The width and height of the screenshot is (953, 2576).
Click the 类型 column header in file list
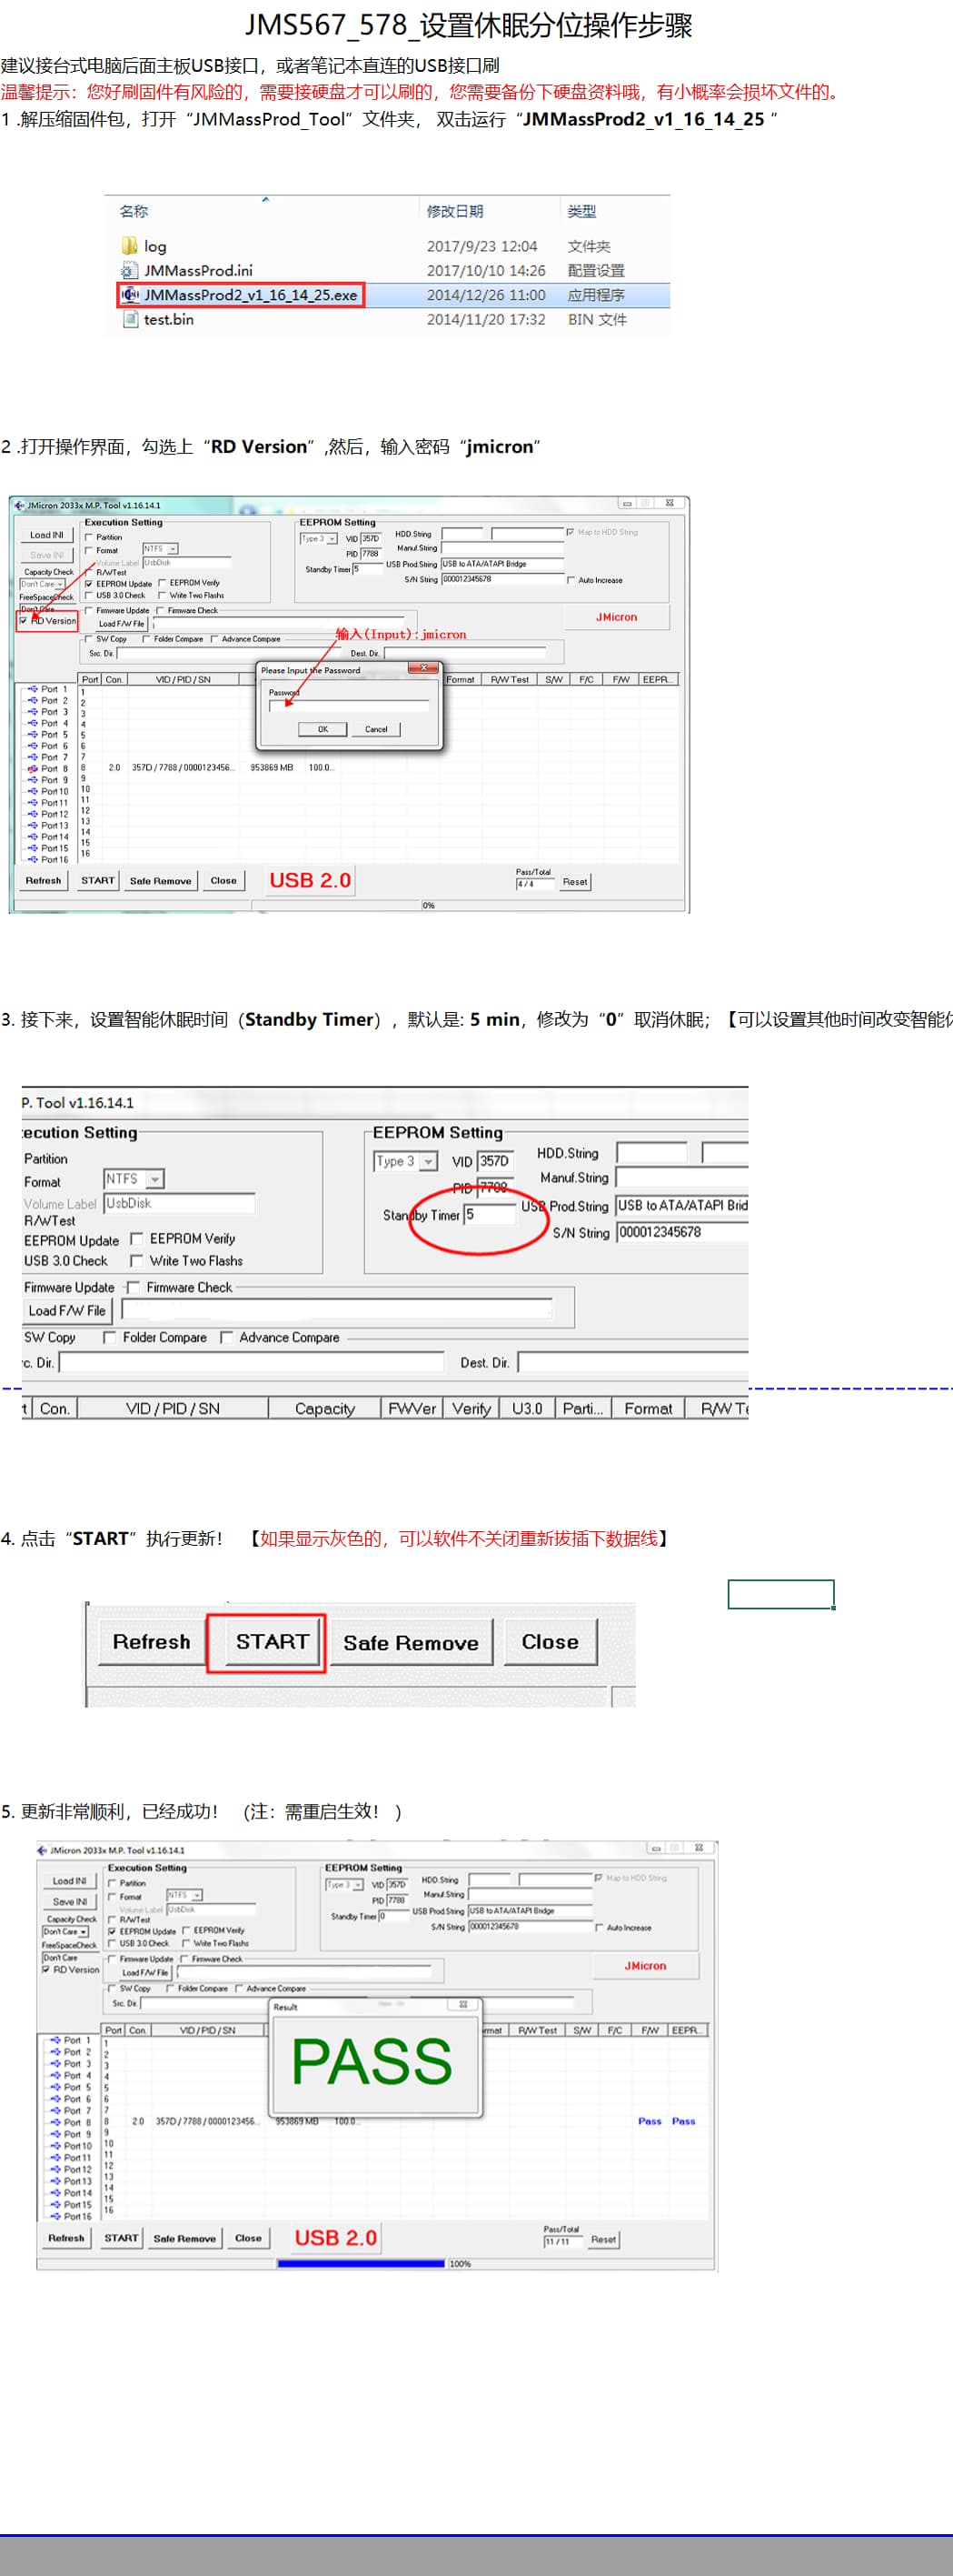581,211
